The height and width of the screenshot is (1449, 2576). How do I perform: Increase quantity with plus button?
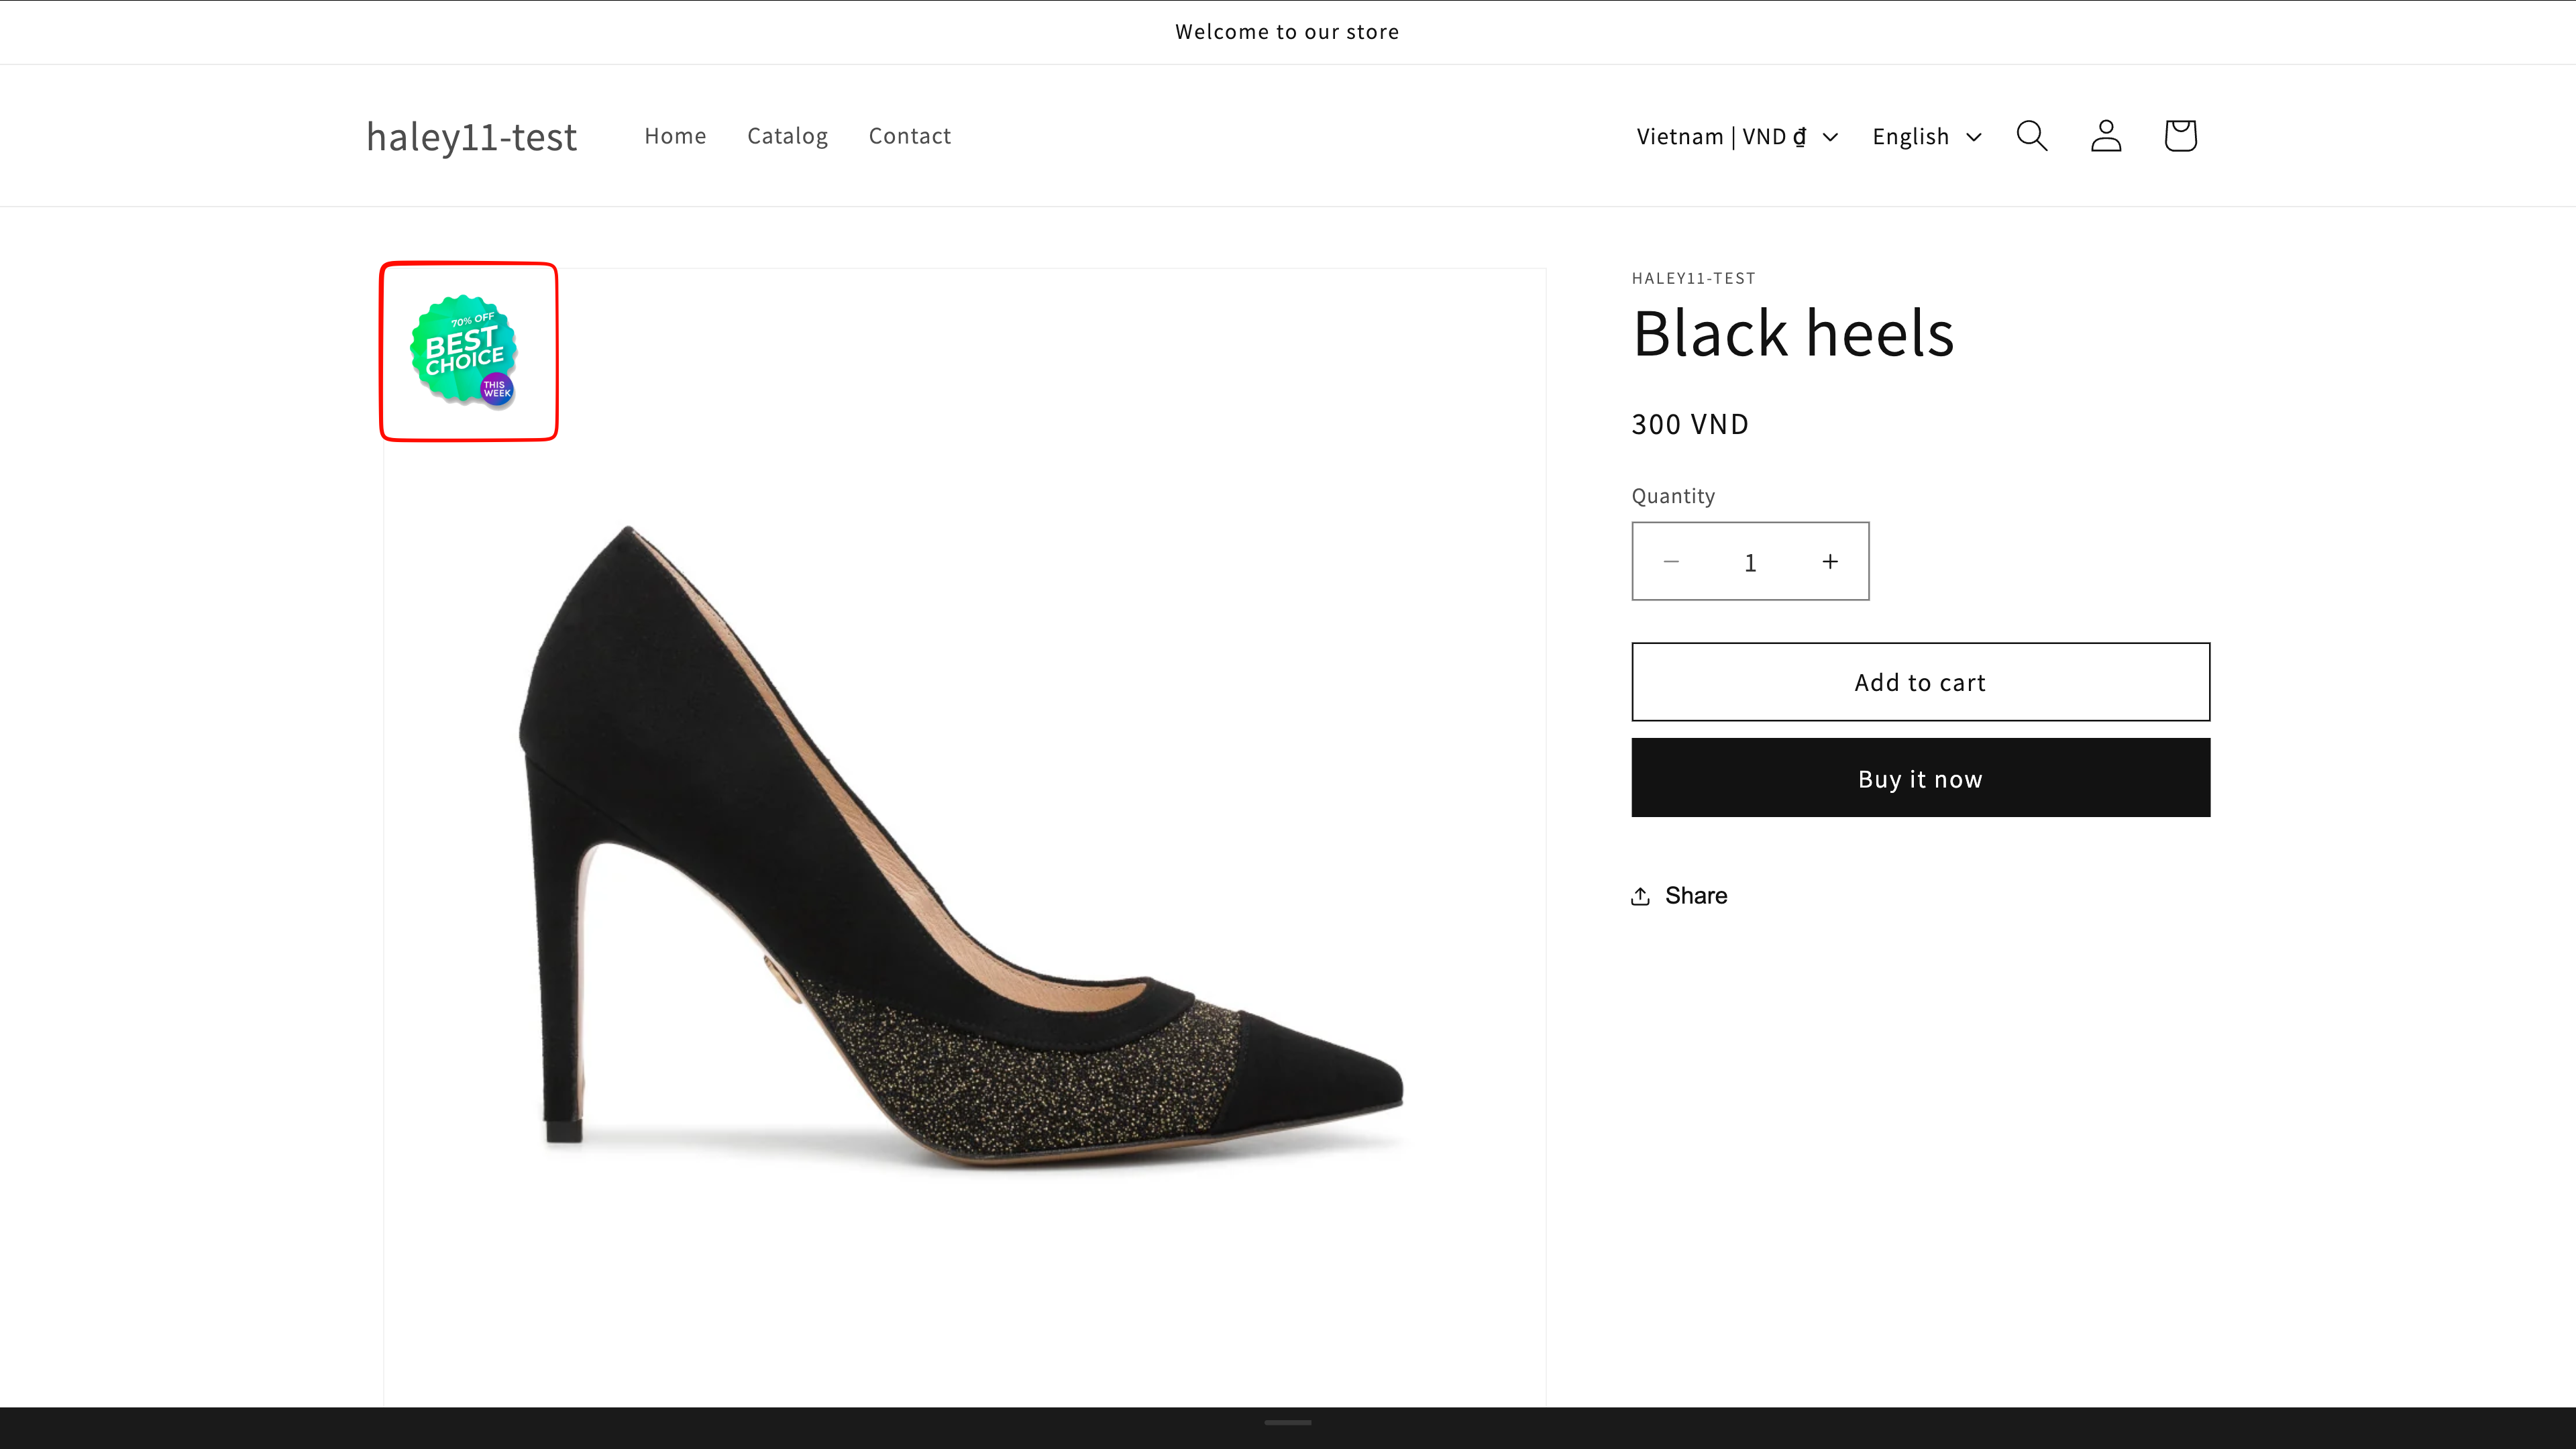point(1829,562)
